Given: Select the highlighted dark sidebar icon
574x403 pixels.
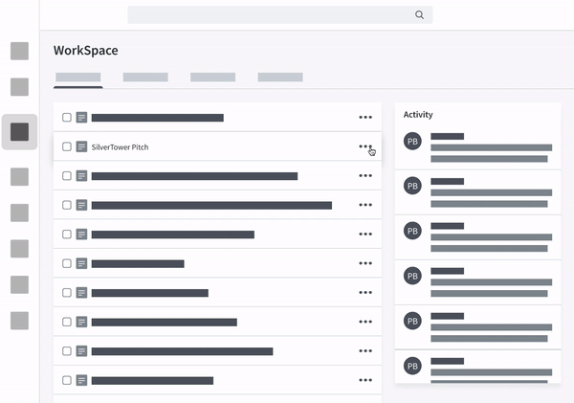Looking at the screenshot, I should pyautogui.click(x=19, y=132).
